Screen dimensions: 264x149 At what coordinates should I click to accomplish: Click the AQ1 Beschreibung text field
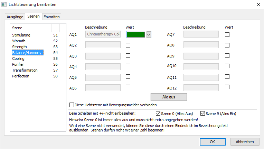pos(103,34)
